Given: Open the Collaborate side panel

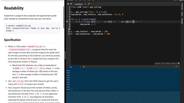Looking at the screenshot, I should (182, 6).
